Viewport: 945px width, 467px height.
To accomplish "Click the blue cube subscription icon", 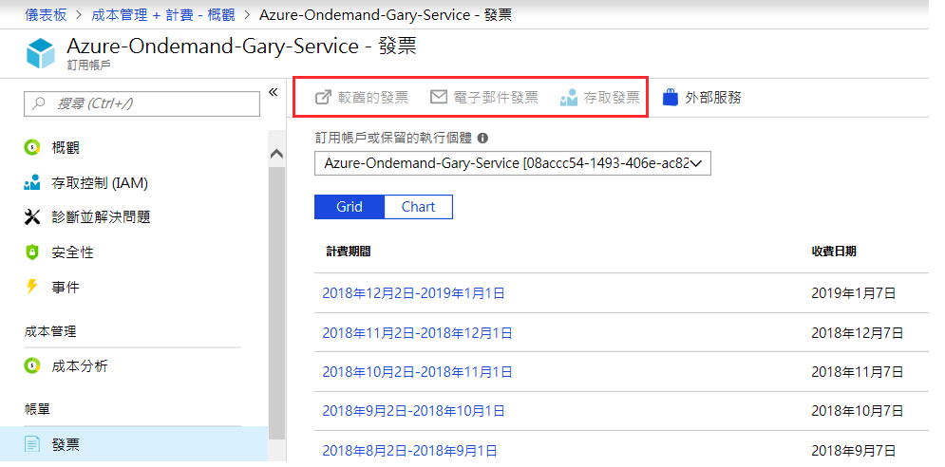I will tap(41, 54).
